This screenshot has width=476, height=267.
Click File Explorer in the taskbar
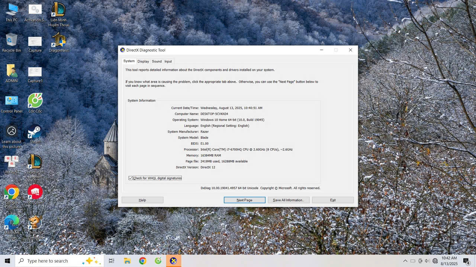[127, 261]
